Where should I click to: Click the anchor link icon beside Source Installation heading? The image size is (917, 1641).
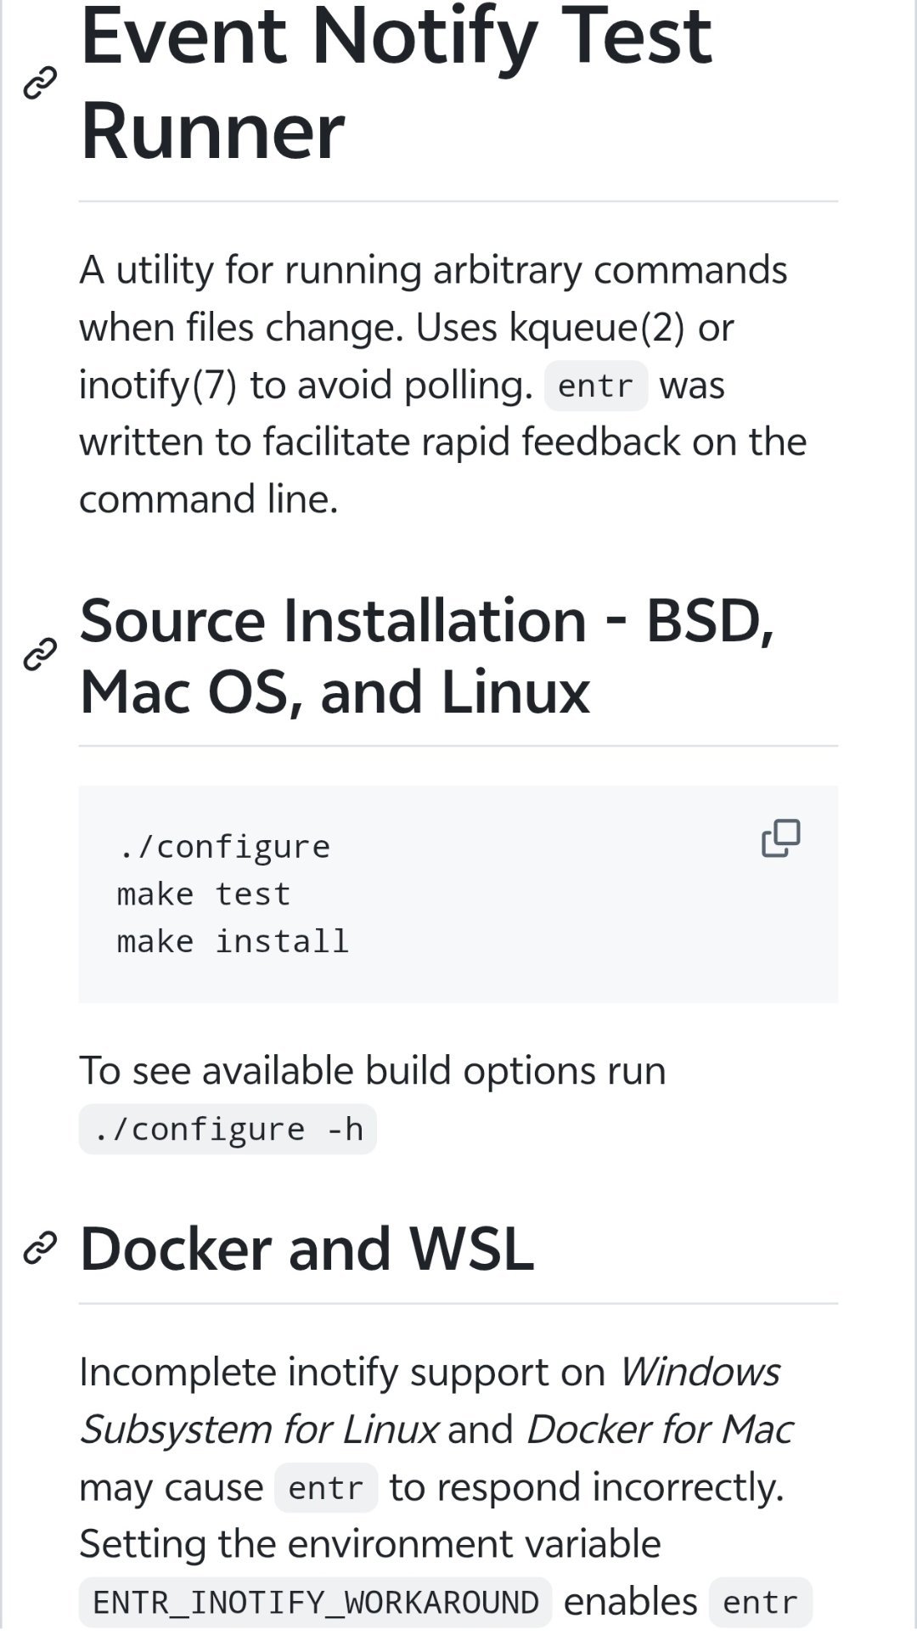(x=40, y=655)
